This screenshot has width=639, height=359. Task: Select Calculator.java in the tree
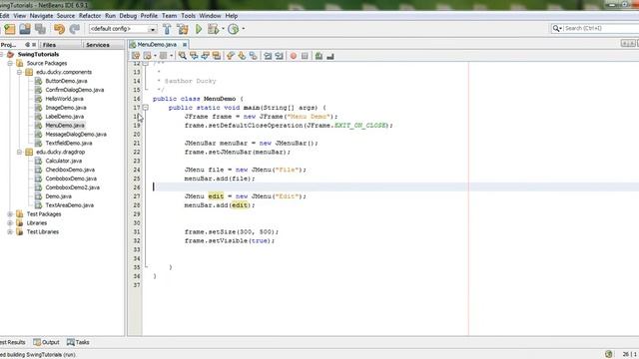click(64, 161)
